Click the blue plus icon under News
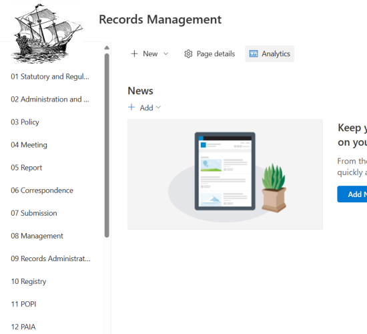This screenshot has height=334, width=367. pyautogui.click(x=131, y=108)
